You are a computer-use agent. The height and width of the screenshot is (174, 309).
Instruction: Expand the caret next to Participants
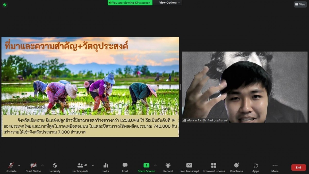point(93,165)
